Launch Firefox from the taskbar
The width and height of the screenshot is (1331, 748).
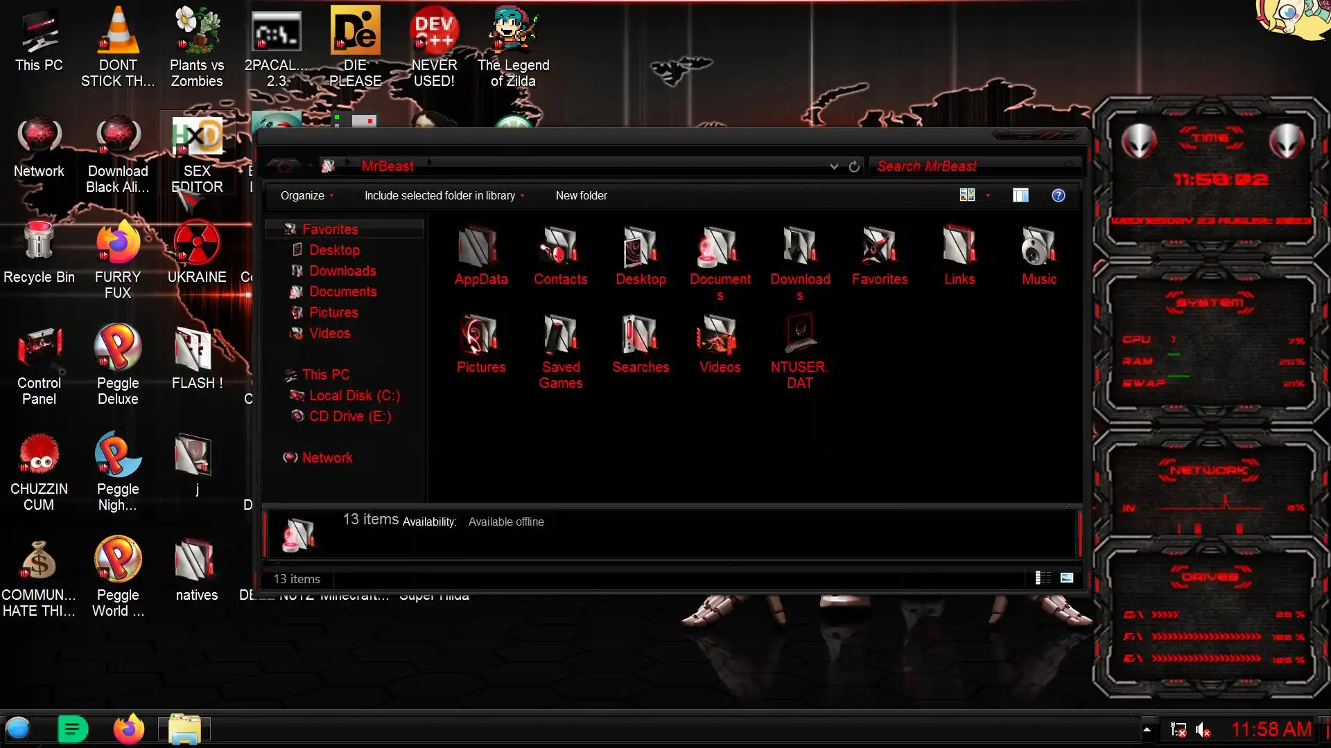[128, 729]
